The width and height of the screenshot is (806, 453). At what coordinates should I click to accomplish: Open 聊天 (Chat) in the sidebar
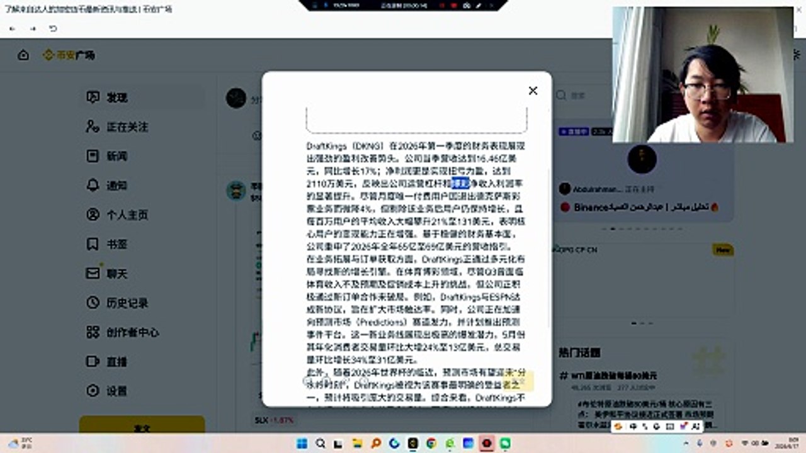coord(142,274)
